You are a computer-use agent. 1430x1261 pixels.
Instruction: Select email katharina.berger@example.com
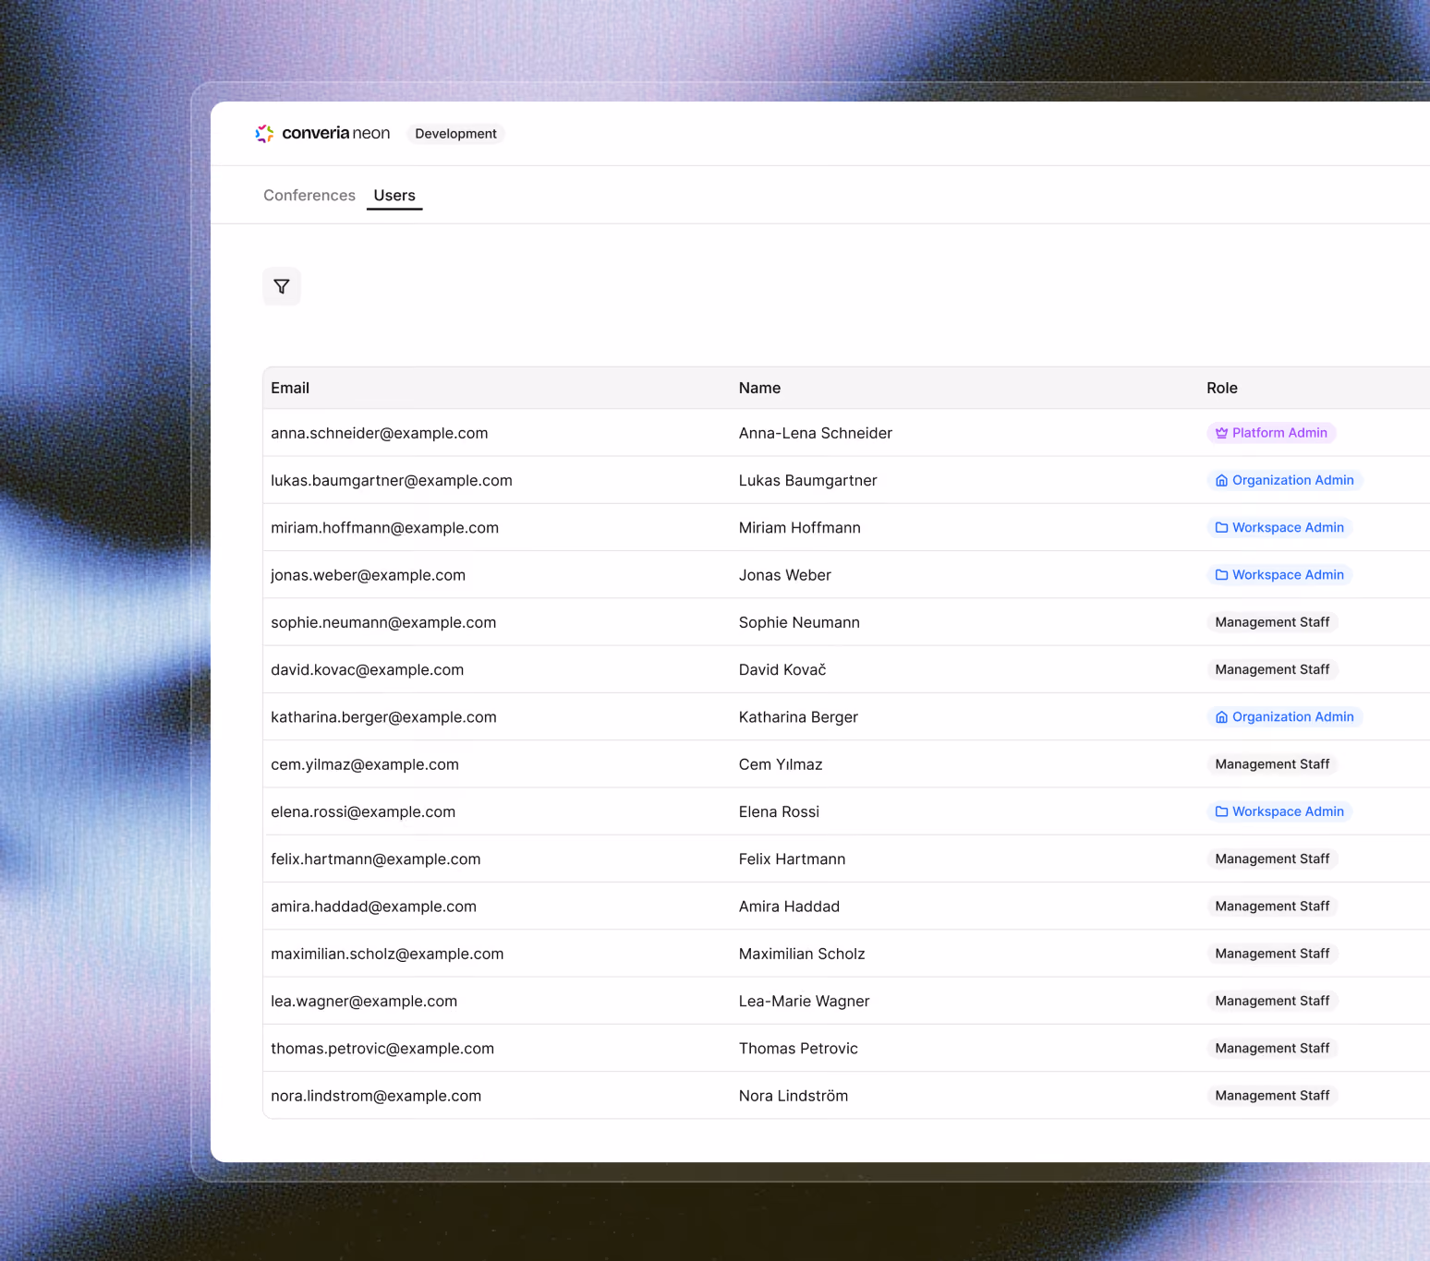383,717
